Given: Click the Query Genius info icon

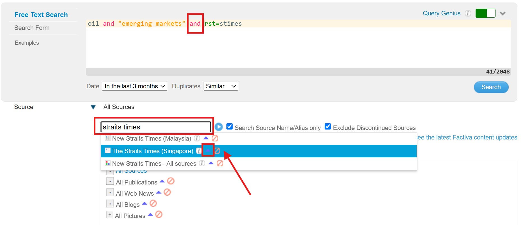Looking at the screenshot, I should [x=468, y=13].
